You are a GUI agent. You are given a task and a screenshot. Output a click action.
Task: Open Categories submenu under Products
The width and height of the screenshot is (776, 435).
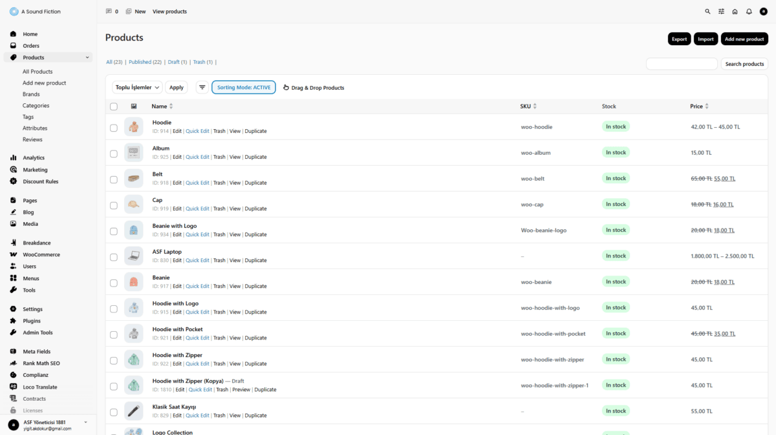pyautogui.click(x=36, y=105)
